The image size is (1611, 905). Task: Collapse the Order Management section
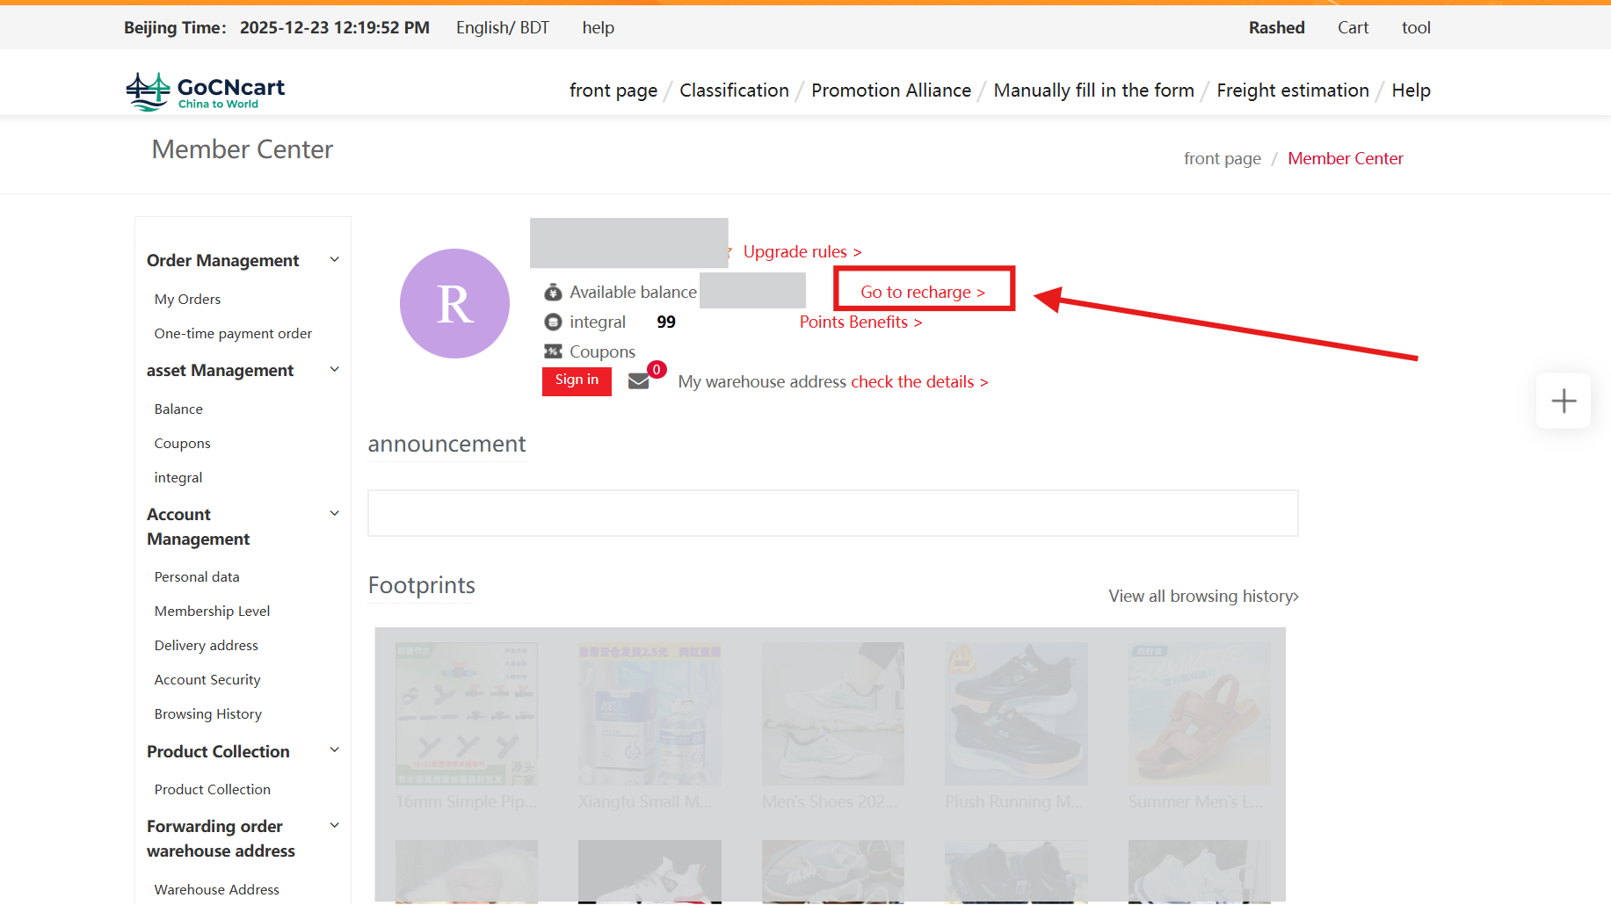pos(334,260)
